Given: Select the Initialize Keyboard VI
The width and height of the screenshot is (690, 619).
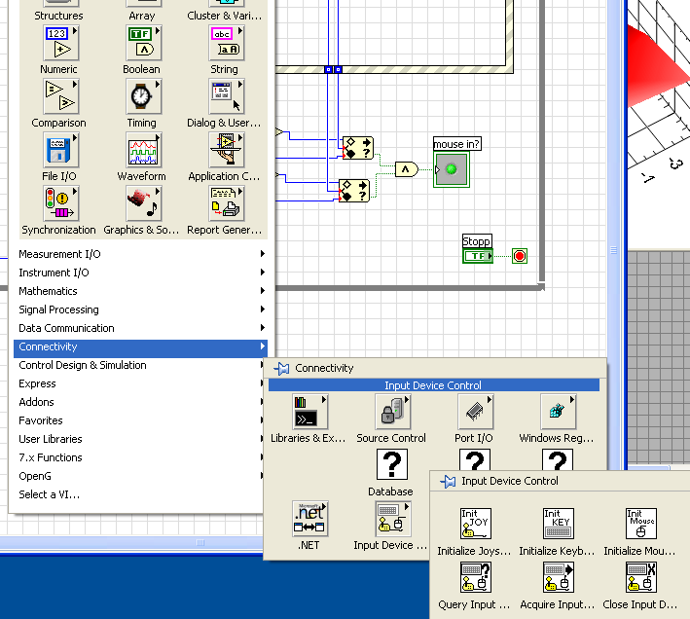Looking at the screenshot, I should [559, 524].
